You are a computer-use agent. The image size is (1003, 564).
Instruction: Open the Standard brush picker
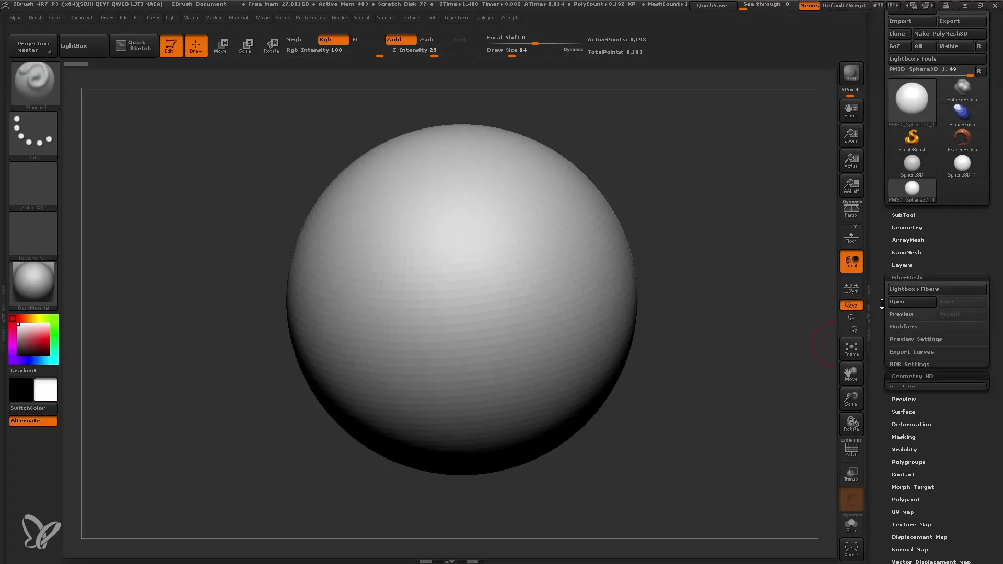(x=35, y=86)
